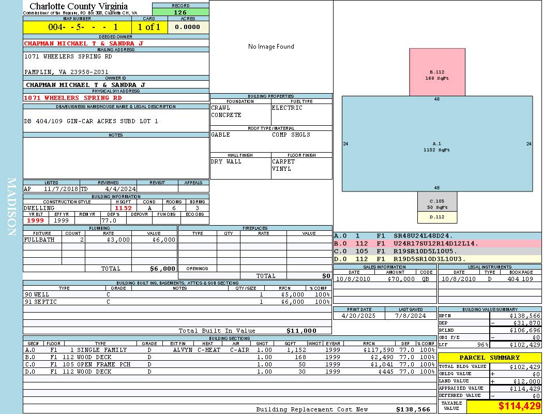Image resolution: width=543 pixels, height=414 pixels.
Task: Click reviewed date 4/4/2024
Action: click(121, 189)
